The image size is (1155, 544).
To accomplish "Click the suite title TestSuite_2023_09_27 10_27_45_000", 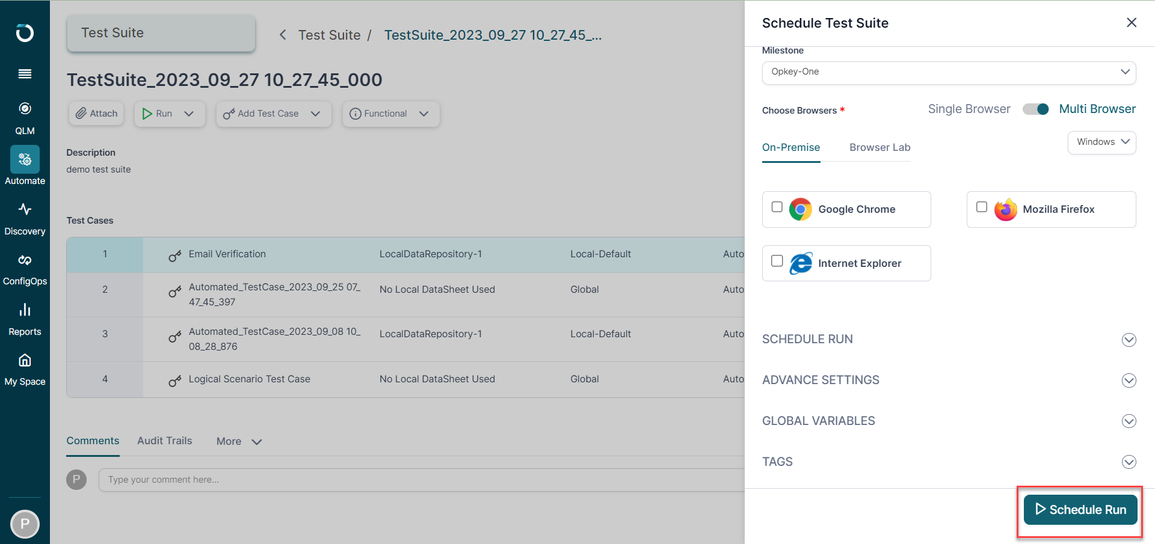I will coord(224,80).
